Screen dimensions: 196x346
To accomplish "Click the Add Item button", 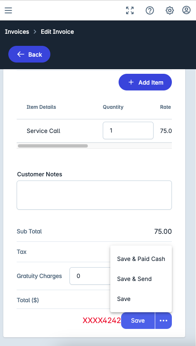I will tap(145, 82).
